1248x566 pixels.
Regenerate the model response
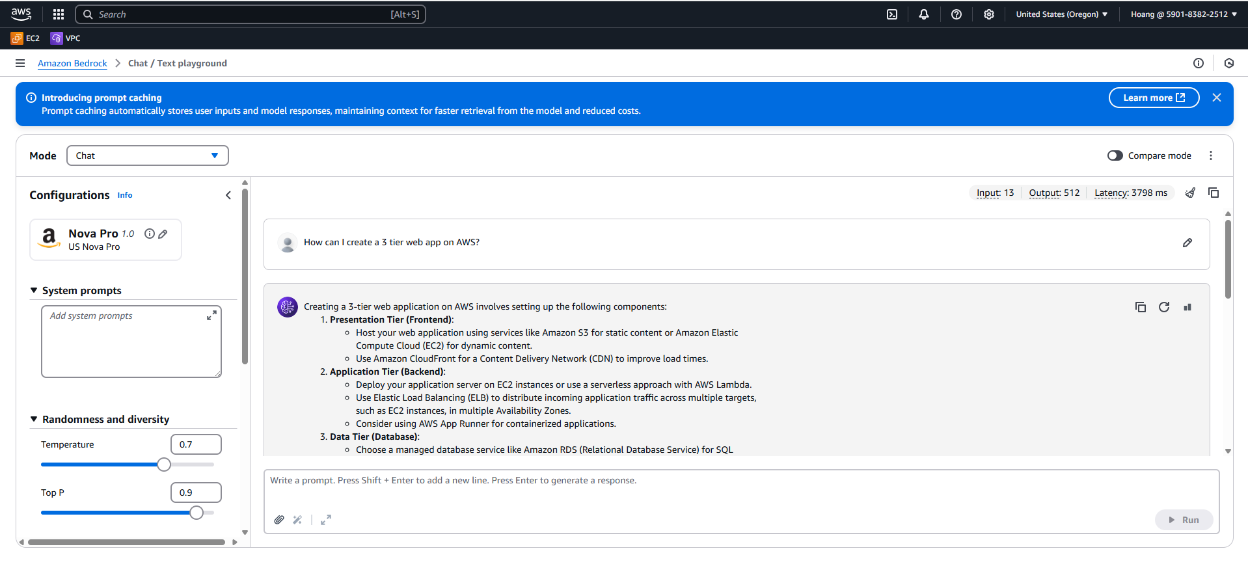tap(1164, 307)
